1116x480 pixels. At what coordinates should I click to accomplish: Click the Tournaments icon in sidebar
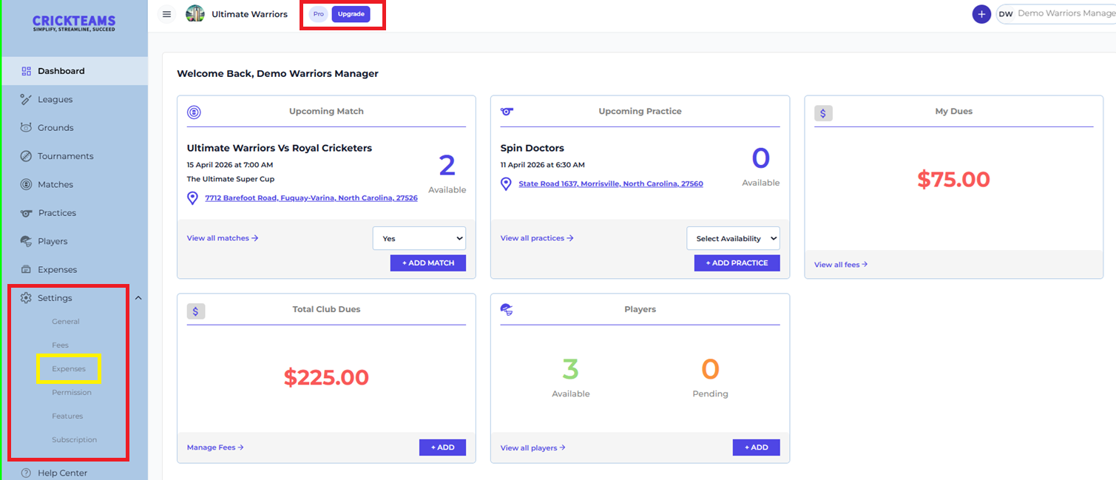(26, 156)
